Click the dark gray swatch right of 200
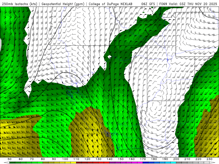This screenshot has width=219, height=164. 179,163
